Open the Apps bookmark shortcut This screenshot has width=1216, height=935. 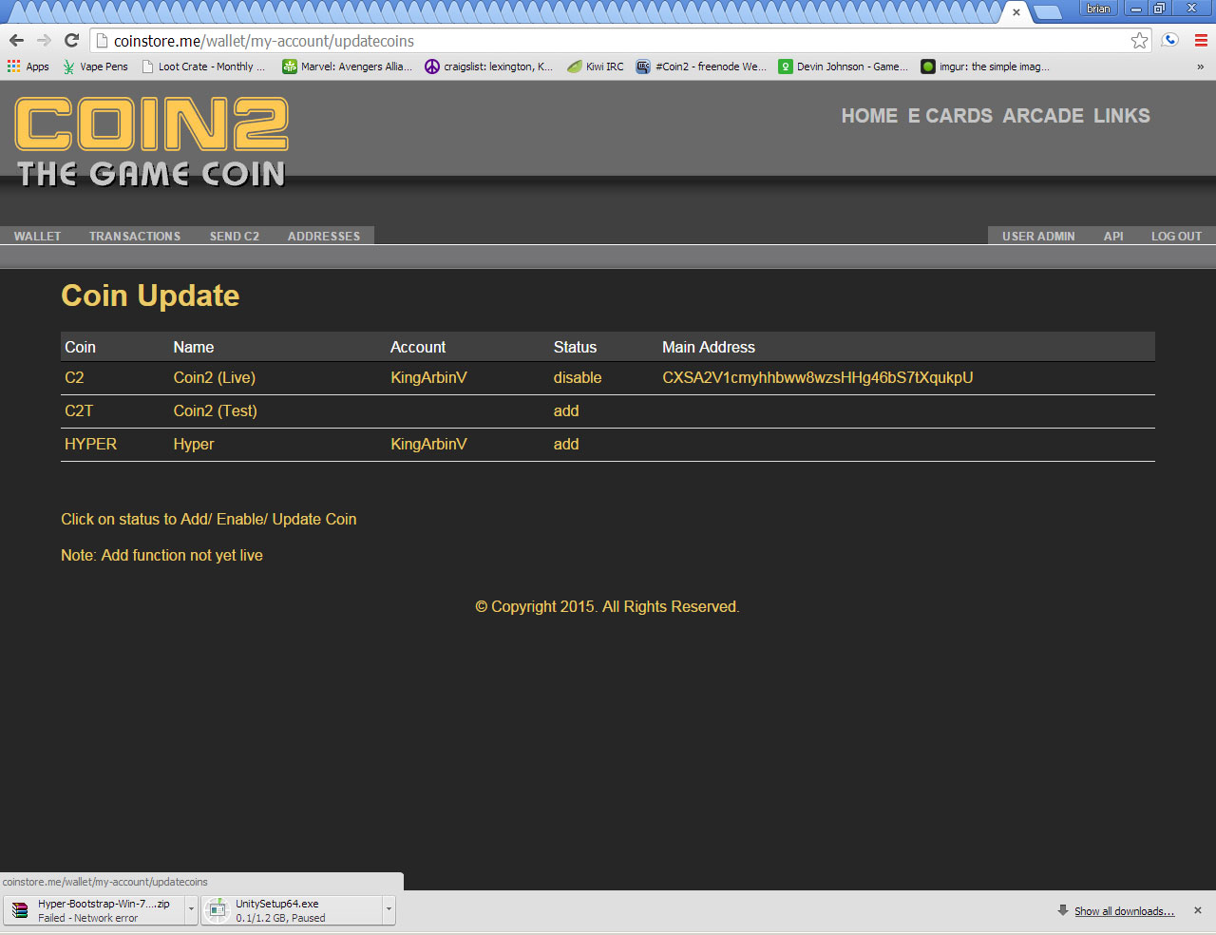click(x=28, y=67)
